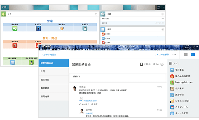Image resolution: width=199 pixels, height=120 pixels.
Task: Open options menu in 汎用 space header
Action: 164,7
